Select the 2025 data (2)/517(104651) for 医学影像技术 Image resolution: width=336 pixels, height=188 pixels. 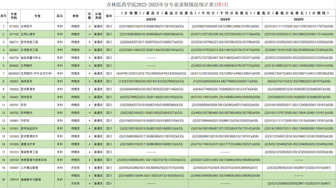(x=299, y=136)
